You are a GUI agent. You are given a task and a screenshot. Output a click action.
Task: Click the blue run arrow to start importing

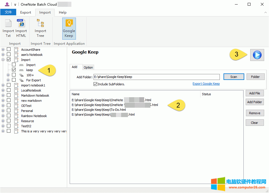[257, 55]
